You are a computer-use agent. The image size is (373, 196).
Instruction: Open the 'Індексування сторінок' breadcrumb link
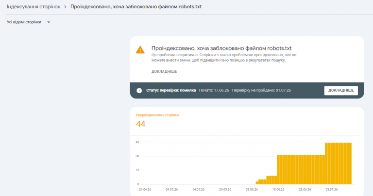coord(34,7)
